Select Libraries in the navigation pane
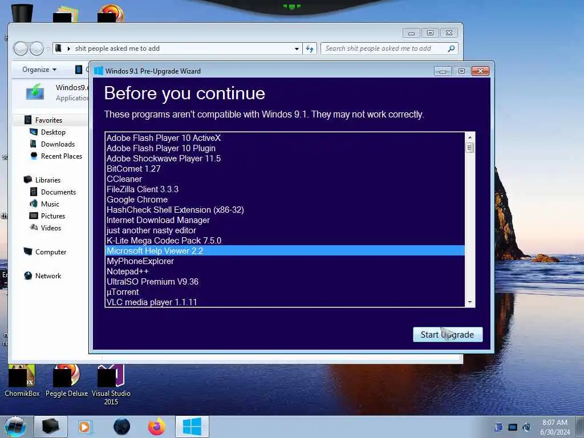 48,180
